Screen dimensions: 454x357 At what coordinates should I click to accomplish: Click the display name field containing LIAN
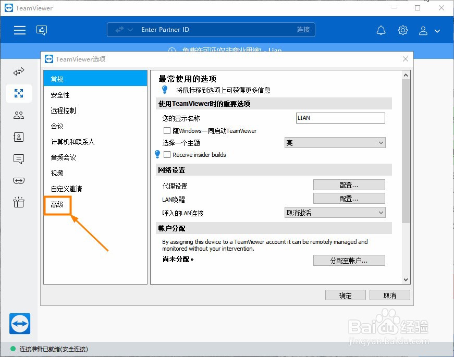tap(340, 118)
